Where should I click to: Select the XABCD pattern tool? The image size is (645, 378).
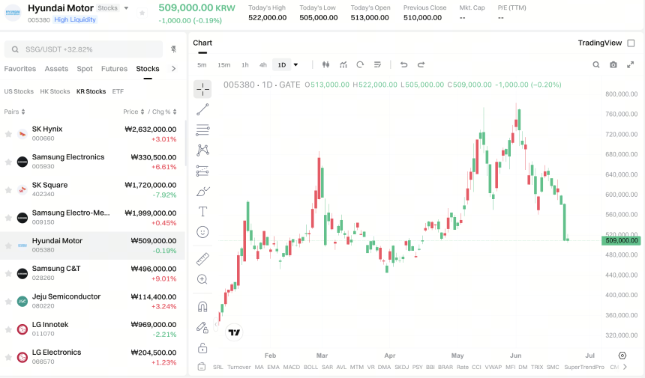[202, 150]
